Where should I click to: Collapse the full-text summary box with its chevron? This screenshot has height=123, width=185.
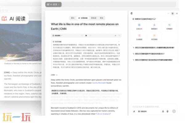tap(119, 42)
